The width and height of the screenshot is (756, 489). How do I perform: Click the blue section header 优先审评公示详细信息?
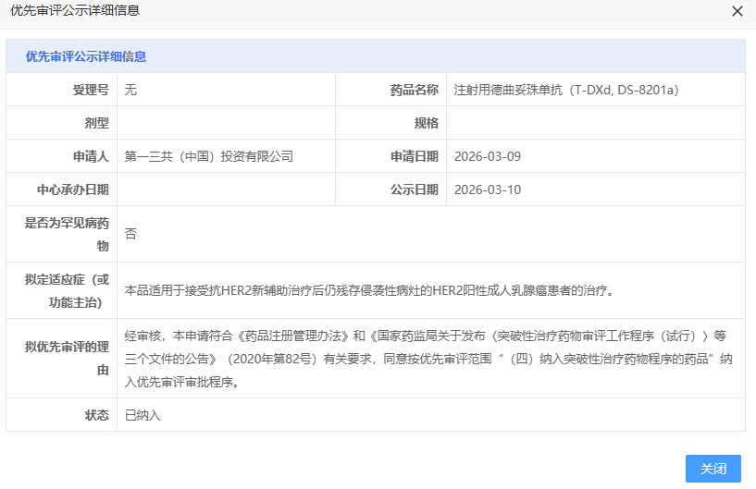point(86,56)
